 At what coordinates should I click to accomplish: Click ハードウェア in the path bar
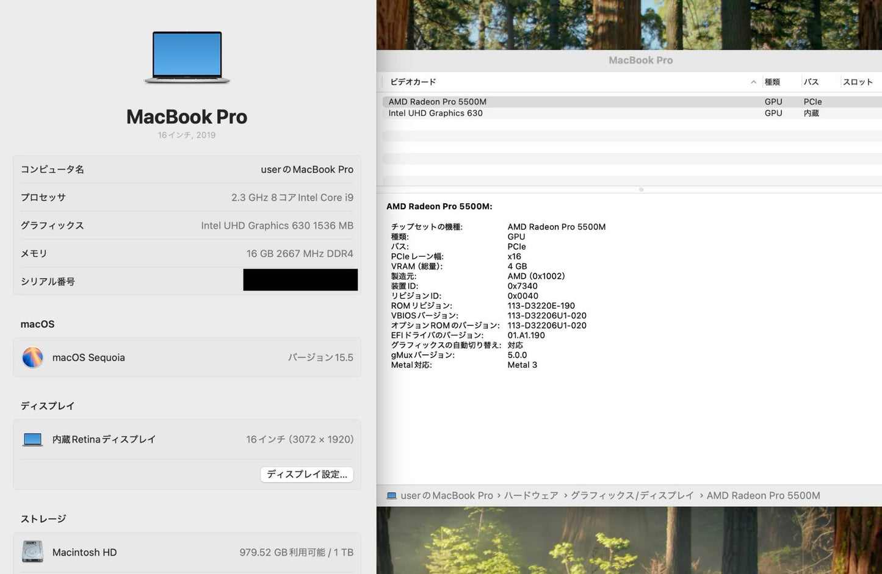[x=531, y=496]
